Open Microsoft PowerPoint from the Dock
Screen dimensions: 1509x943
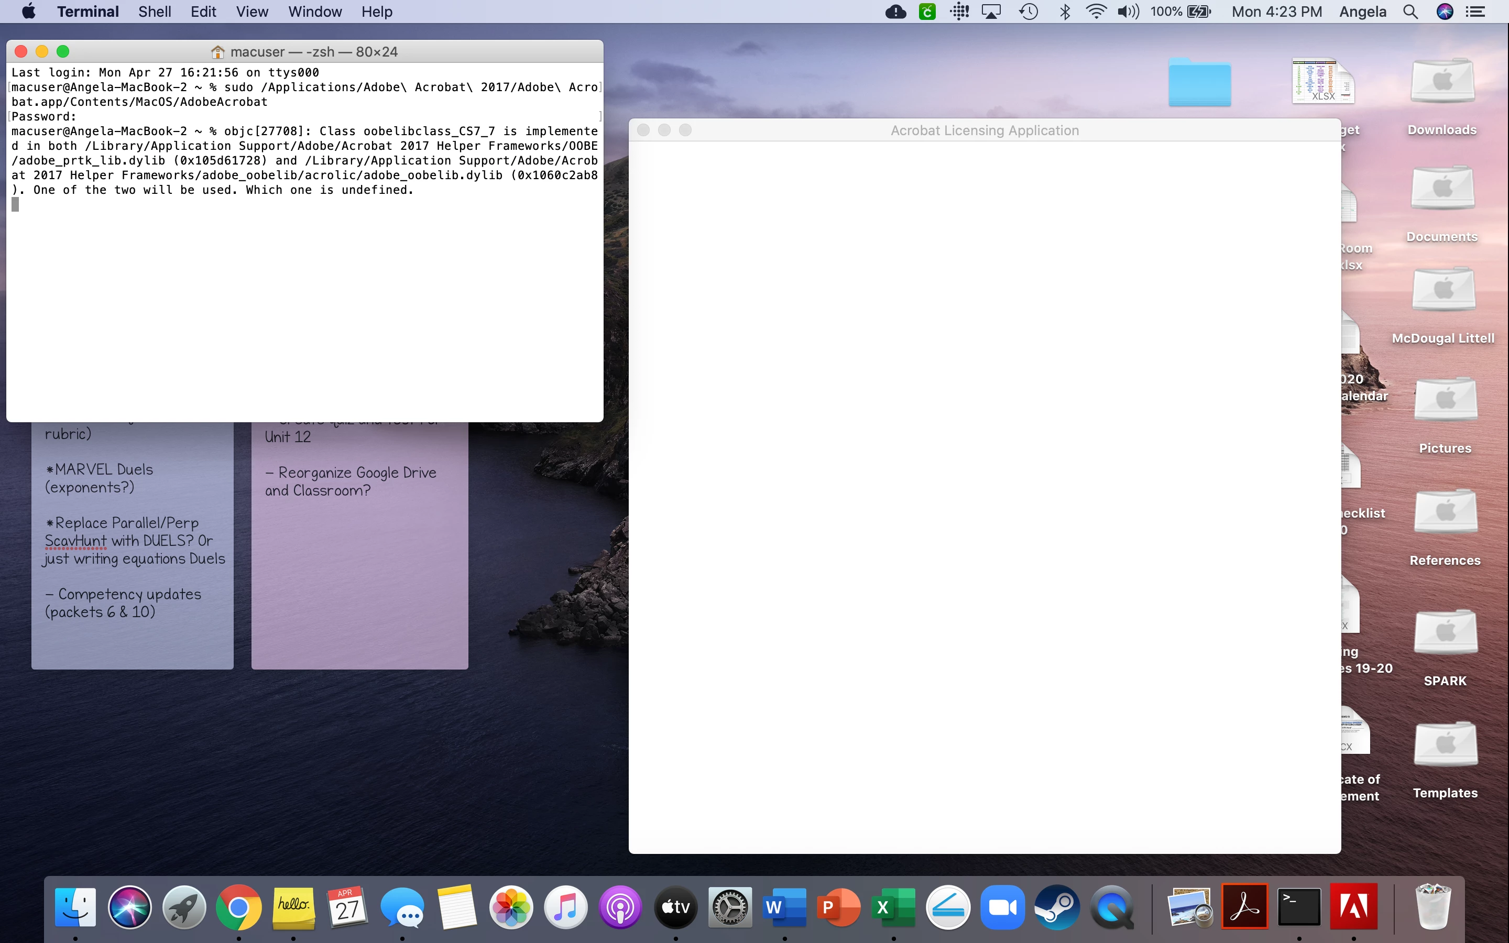(x=839, y=907)
